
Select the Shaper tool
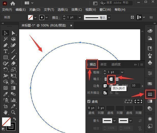click(x=6, y=63)
